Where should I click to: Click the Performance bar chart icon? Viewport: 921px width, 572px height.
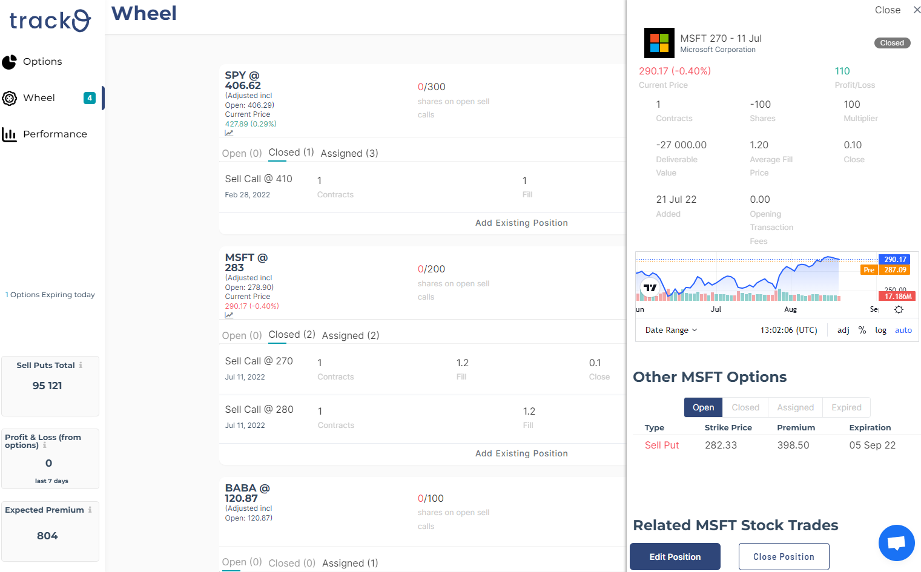pyautogui.click(x=9, y=134)
